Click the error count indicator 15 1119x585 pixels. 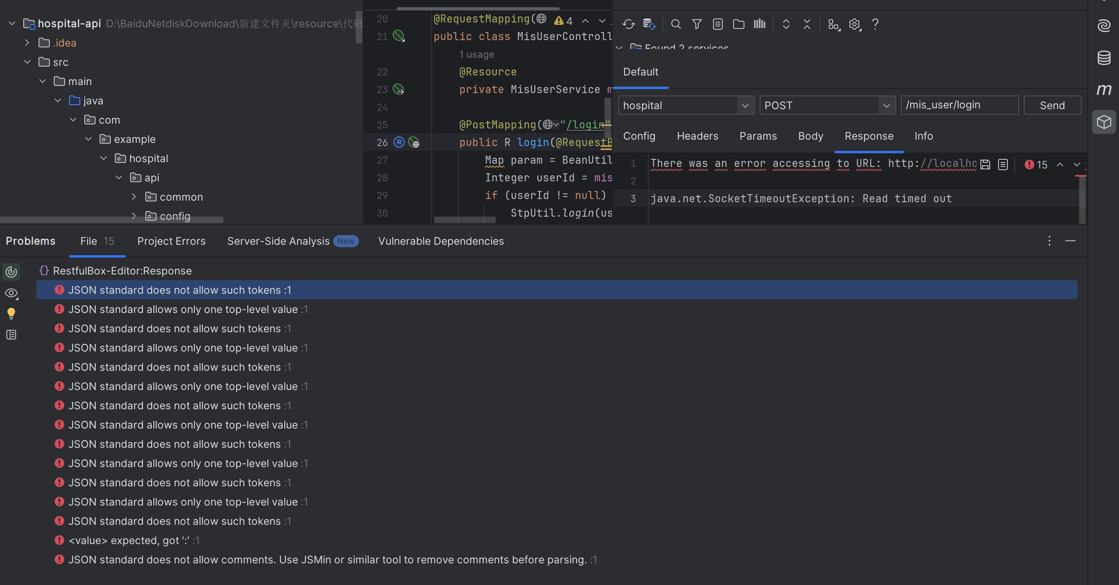pyautogui.click(x=1036, y=165)
